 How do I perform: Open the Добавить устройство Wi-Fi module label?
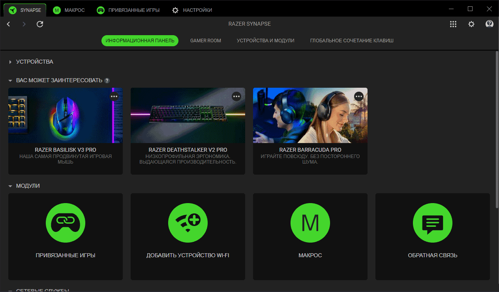188,256
